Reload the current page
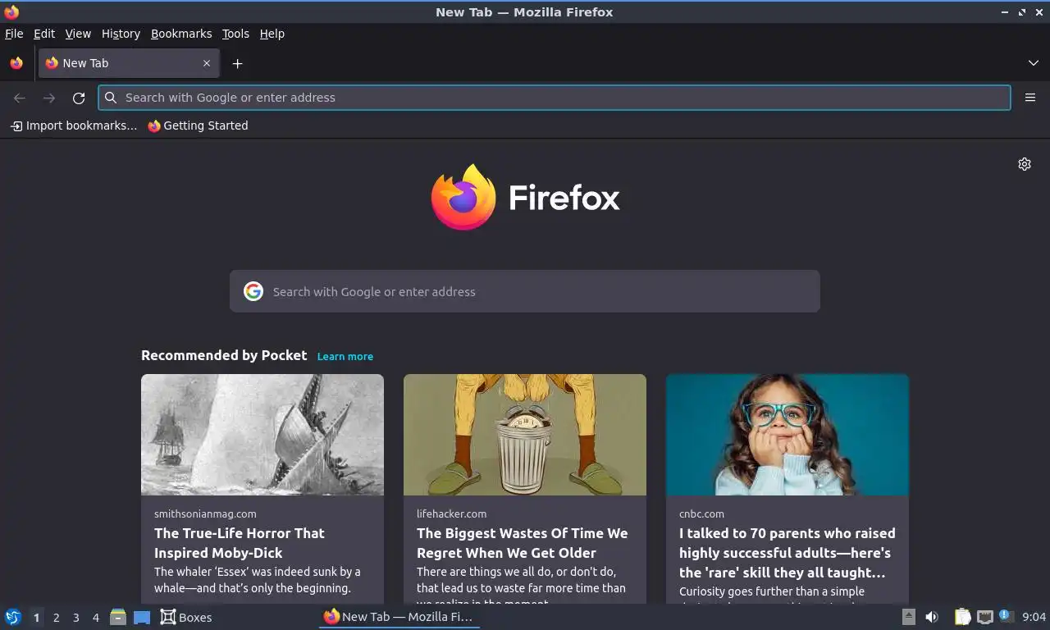 [79, 98]
